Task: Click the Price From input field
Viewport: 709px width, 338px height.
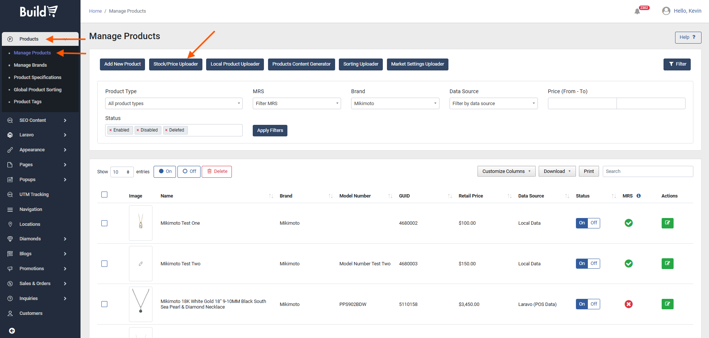Action: (582, 104)
